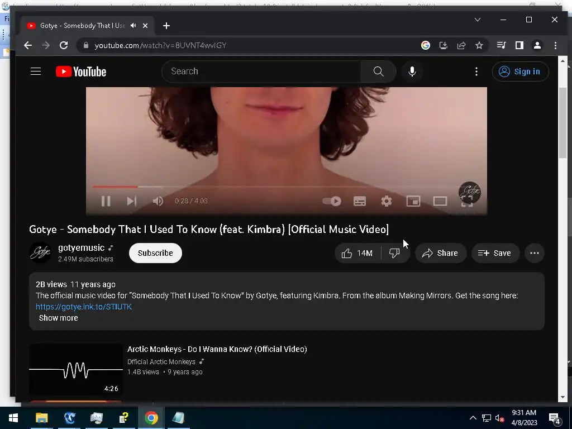Click Gotye channel watermark on video
Image resolution: width=572 pixels, height=429 pixels.
(469, 192)
